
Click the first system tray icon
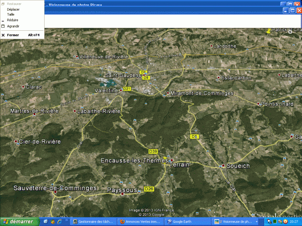point(269,222)
